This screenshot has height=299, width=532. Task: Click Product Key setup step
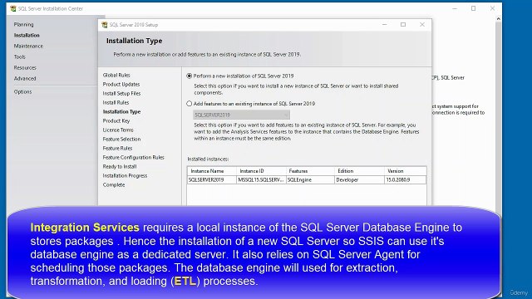point(116,121)
